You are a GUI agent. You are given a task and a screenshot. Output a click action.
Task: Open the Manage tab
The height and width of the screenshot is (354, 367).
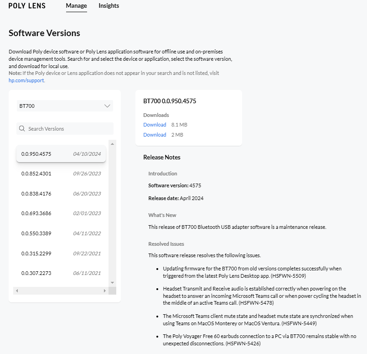pos(76,5)
